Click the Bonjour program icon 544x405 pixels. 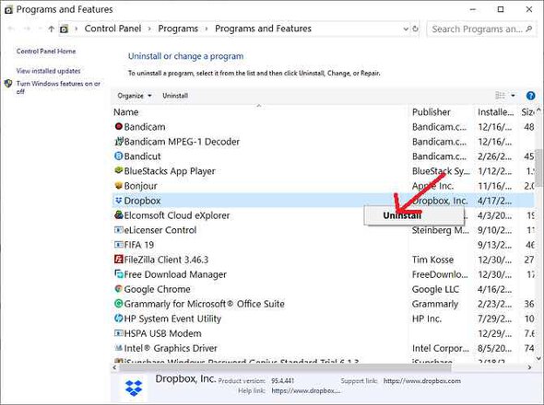(119, 185)
